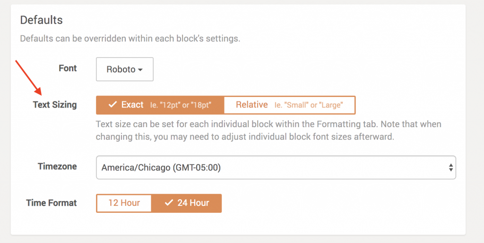Click the Text Sizing label
Image resolution: width=484 pixels, height=243 pixels.
click(55, 105)
